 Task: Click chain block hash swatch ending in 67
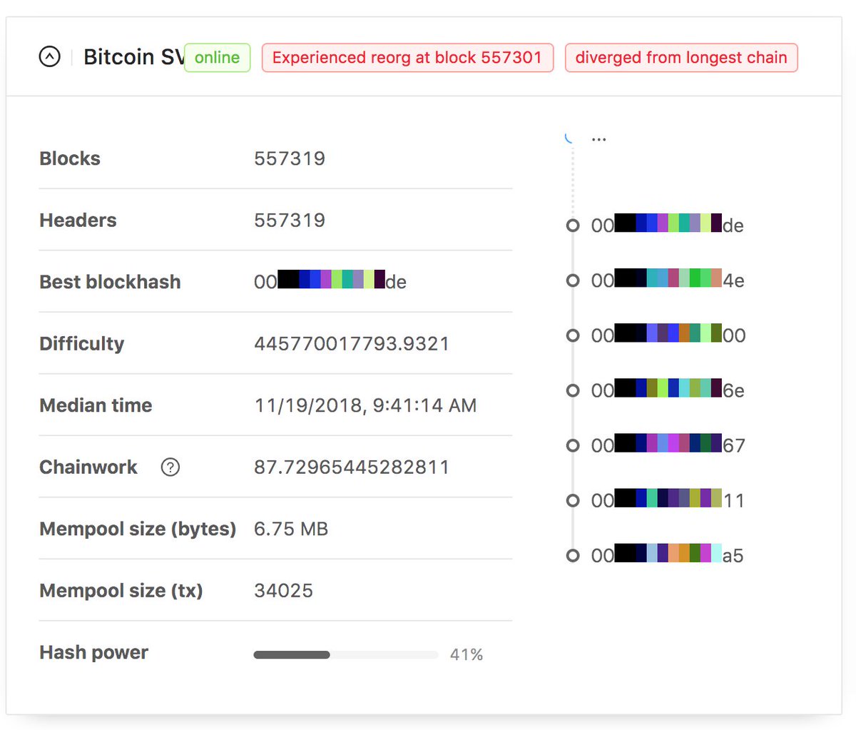pos(668,445)
